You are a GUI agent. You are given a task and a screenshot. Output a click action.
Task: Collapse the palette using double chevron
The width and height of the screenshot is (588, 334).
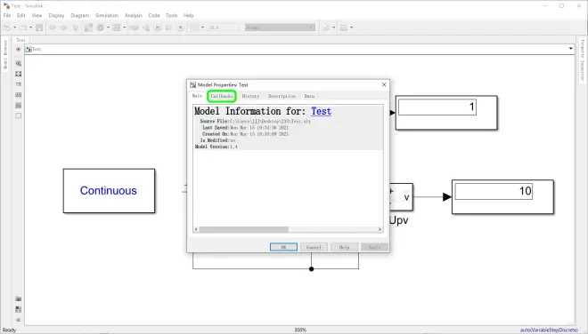tap(19, 320)
